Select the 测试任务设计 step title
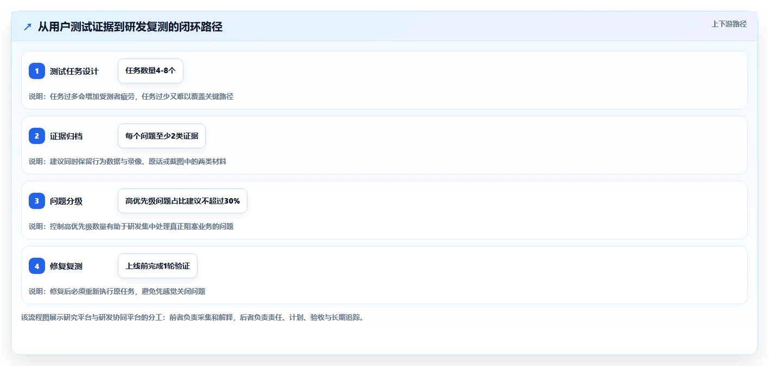This screenshot has width=769, height=366. pos(74,71)
